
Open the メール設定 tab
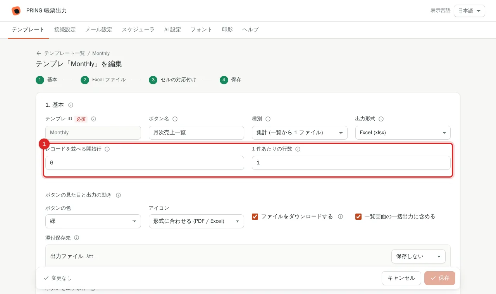[99, 30]
